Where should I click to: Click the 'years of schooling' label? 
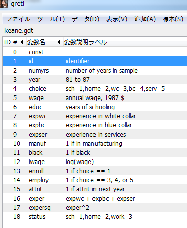(x=90, y=107)
